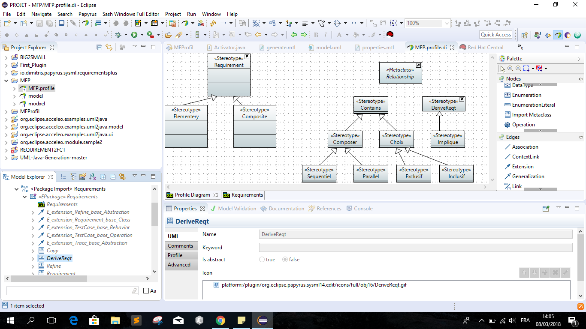Click the Keyword input field

tap(416, 248)
